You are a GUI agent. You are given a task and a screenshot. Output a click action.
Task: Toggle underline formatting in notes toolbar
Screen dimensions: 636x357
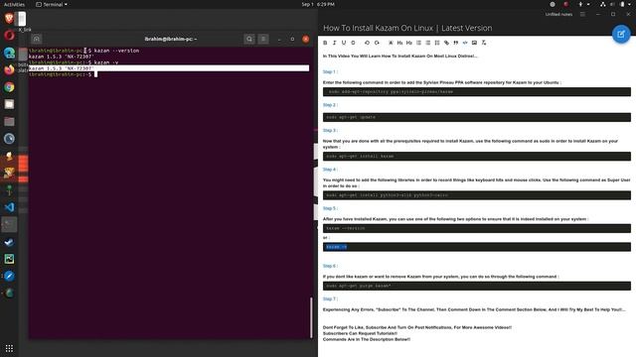[344, 43]
